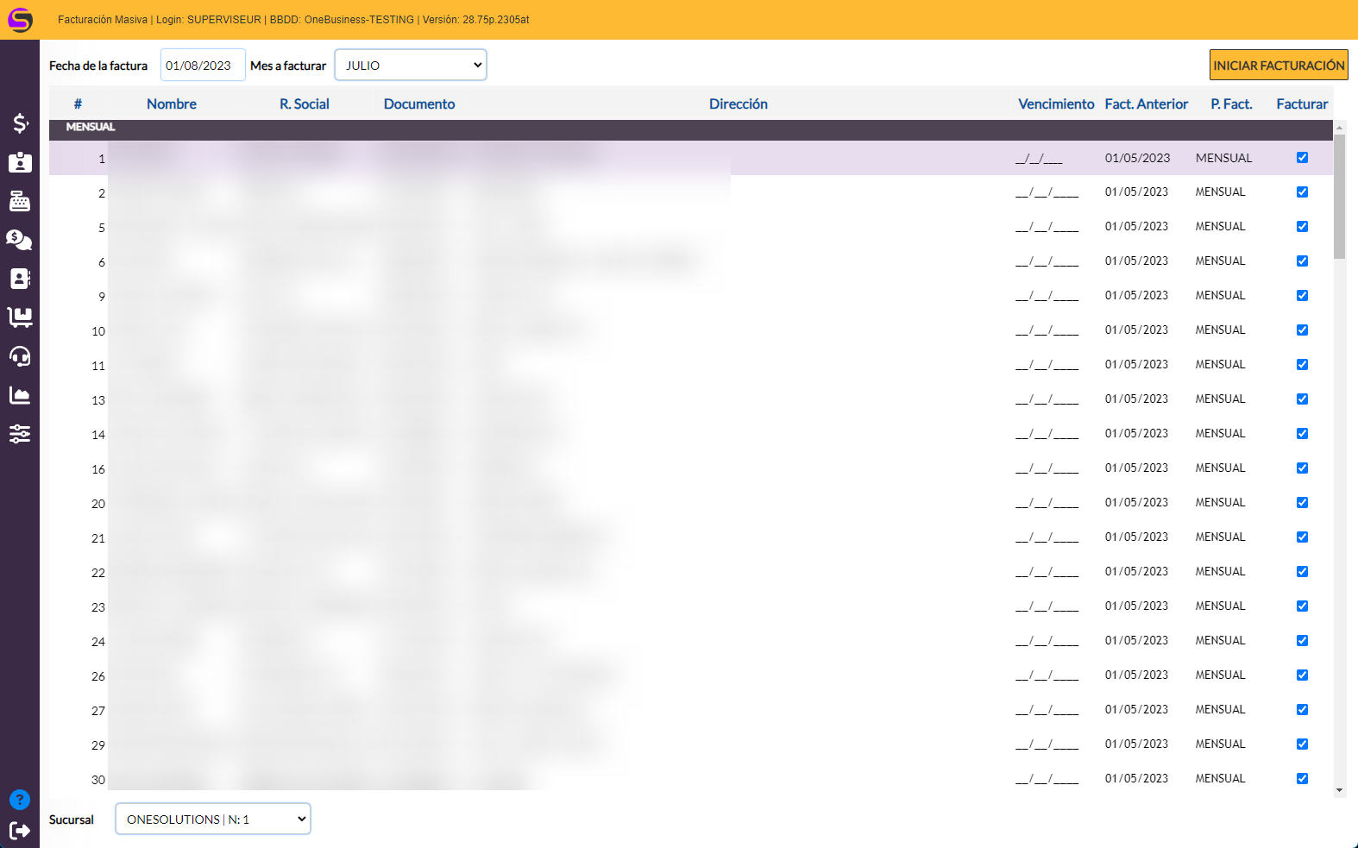
Task: Click the dollar chat bubbles icon
Action: point(20,240)
